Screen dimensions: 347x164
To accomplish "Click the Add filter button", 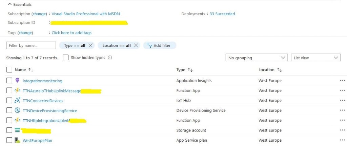I will (x=159, y=45).
